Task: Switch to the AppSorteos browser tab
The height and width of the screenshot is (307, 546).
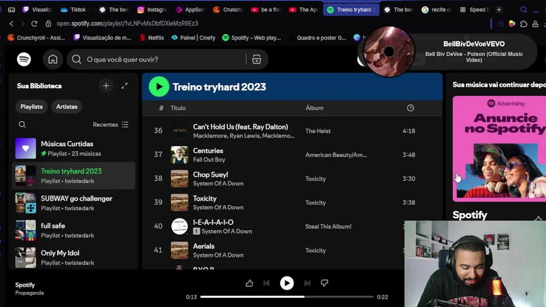Action: 191,9
